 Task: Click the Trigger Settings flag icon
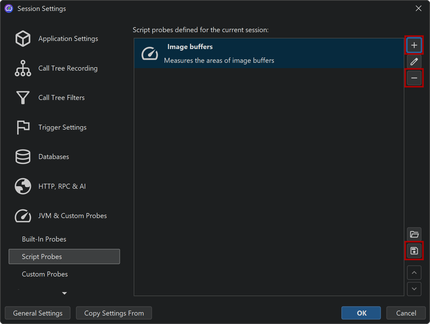point(23,127)
